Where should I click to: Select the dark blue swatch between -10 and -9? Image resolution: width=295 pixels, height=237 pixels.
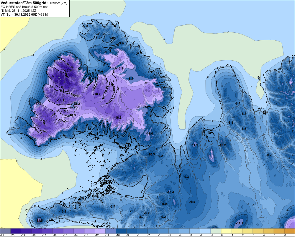pos(121,231)
